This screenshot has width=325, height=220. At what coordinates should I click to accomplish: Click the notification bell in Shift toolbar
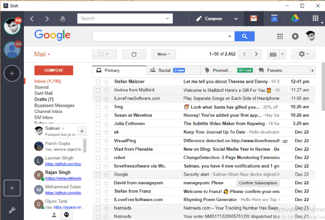63,19
